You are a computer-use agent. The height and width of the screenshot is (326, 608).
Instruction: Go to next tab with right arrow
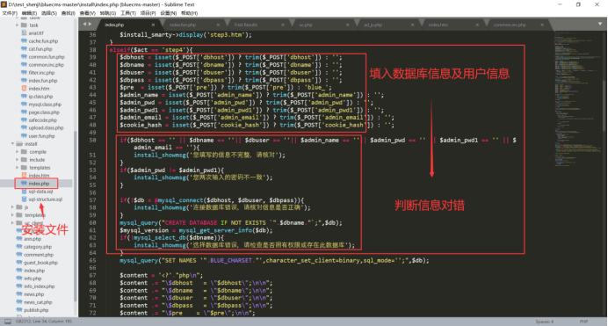pos(90,24)
